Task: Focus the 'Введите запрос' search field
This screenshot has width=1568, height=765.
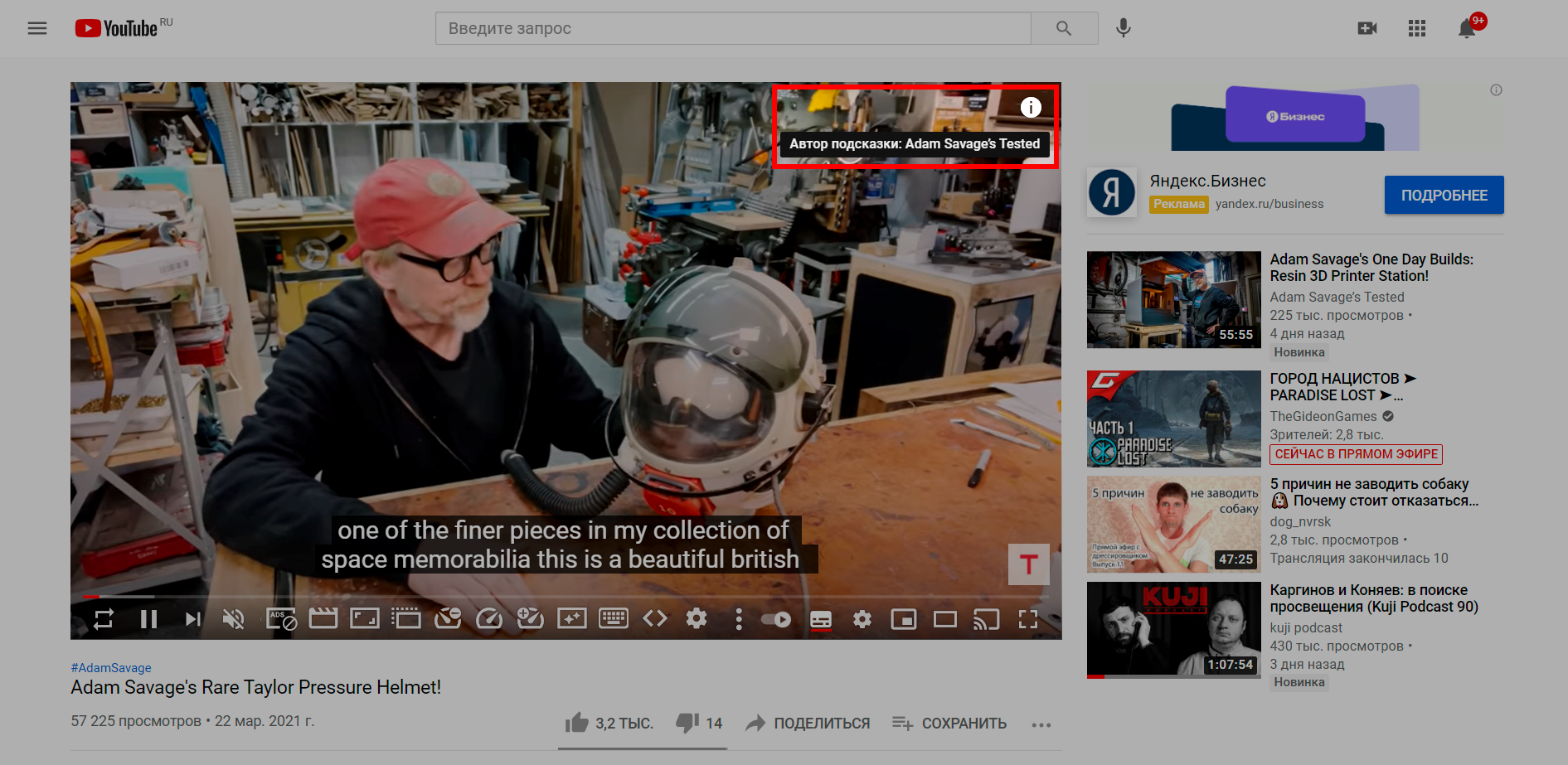Action: (733, 28)
